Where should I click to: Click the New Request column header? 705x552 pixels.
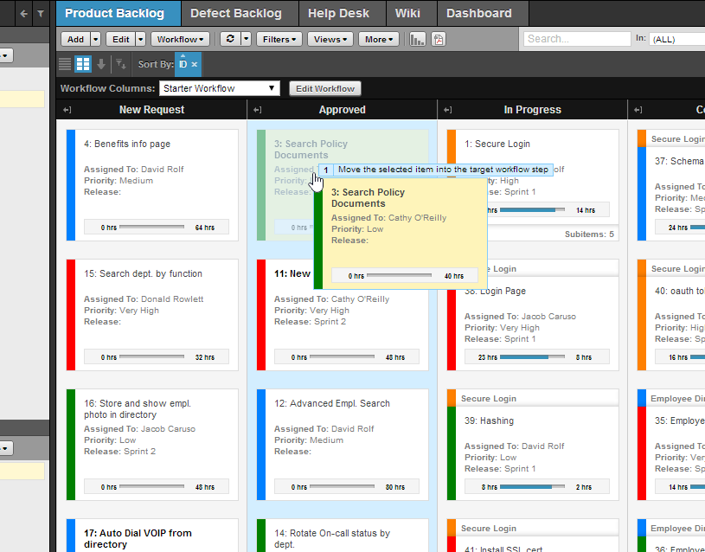point(152,110)
